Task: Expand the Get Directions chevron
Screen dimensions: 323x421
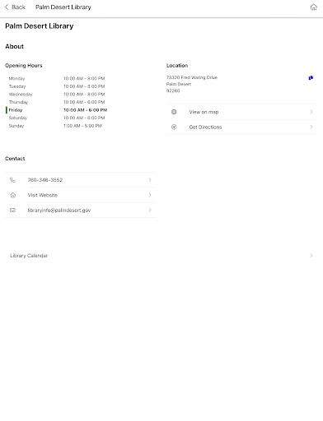Action: click(311, 127)
